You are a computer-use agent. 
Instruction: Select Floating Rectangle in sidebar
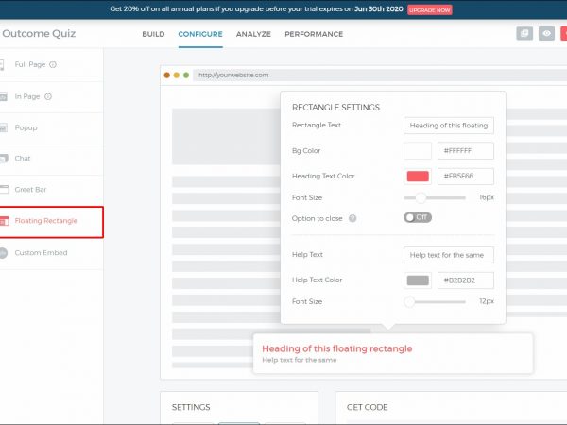46,221
